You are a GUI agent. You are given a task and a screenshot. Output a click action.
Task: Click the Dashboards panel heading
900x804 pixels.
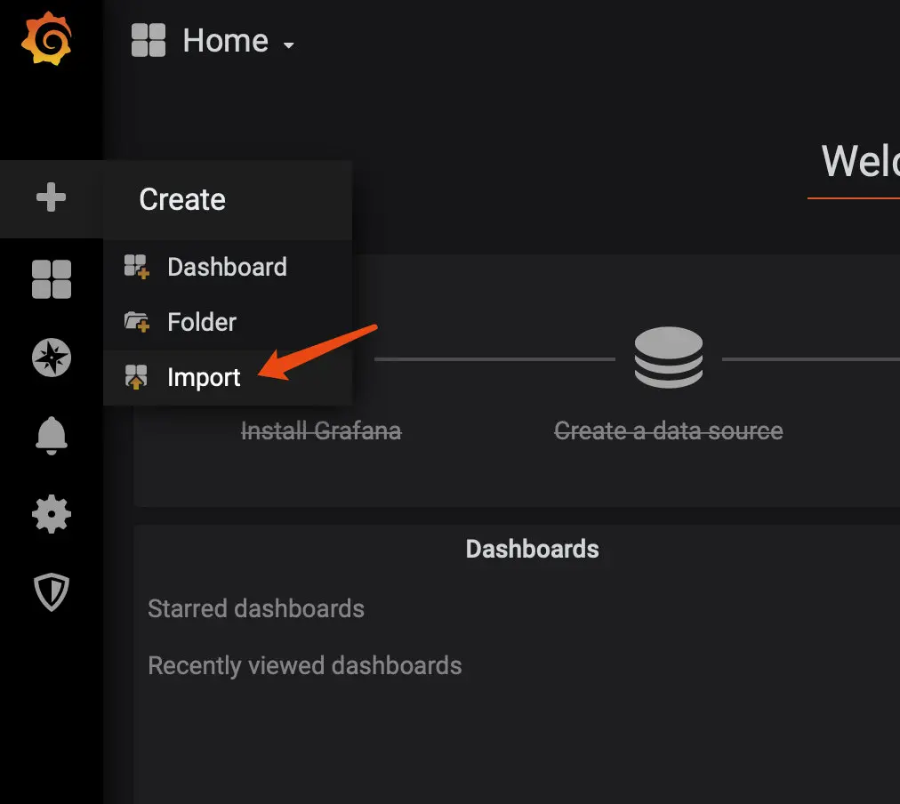click(532, 549)
